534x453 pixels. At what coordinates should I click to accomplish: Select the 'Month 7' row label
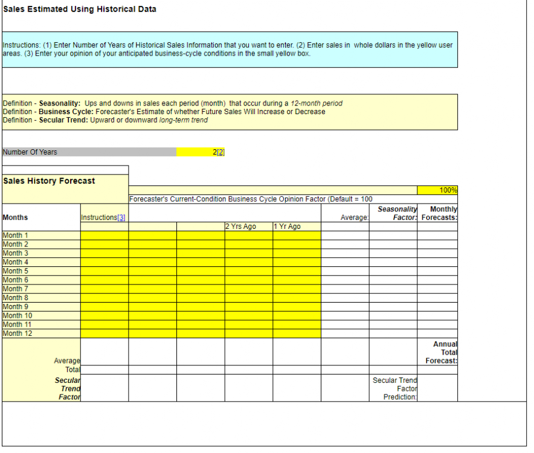[15, 289]
